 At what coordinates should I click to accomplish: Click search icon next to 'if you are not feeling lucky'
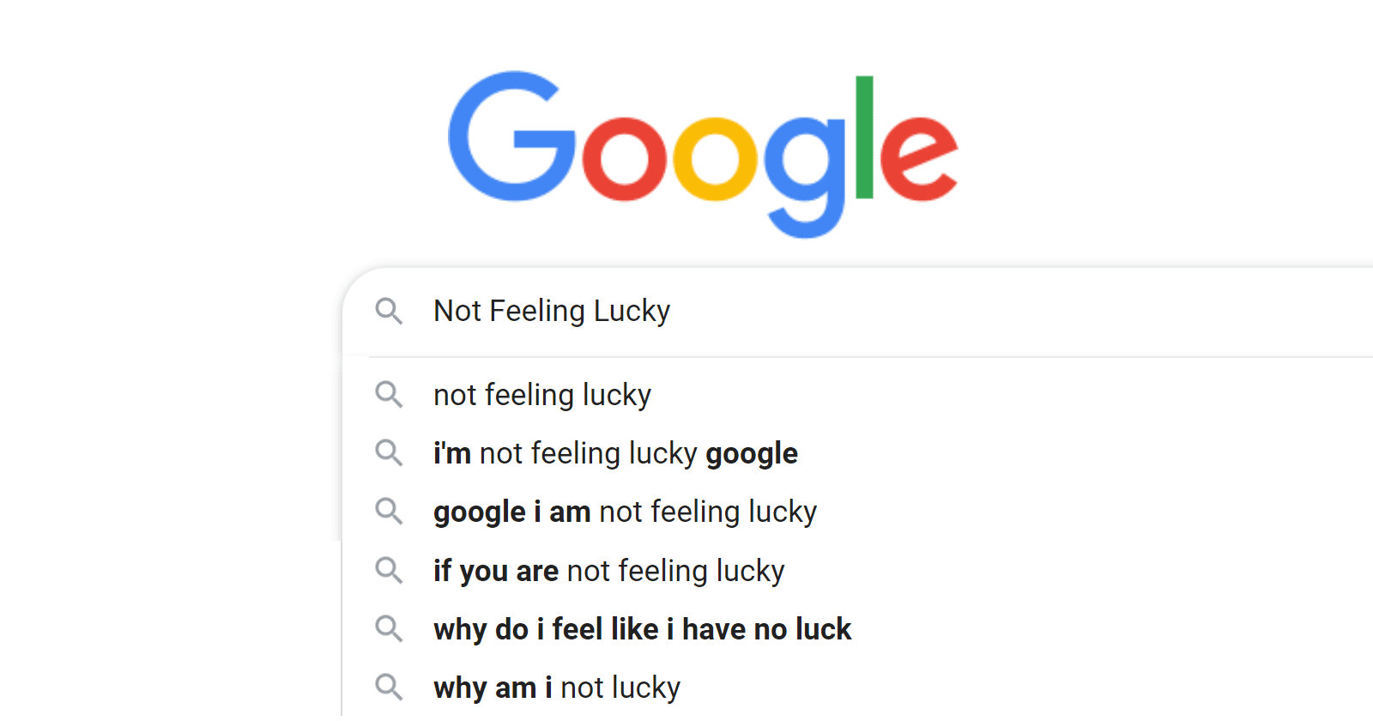pyautogui.click(x=389, y=571)
